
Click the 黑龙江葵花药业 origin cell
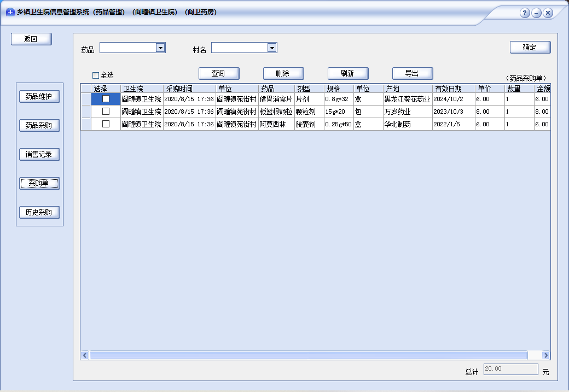point(408,99)
